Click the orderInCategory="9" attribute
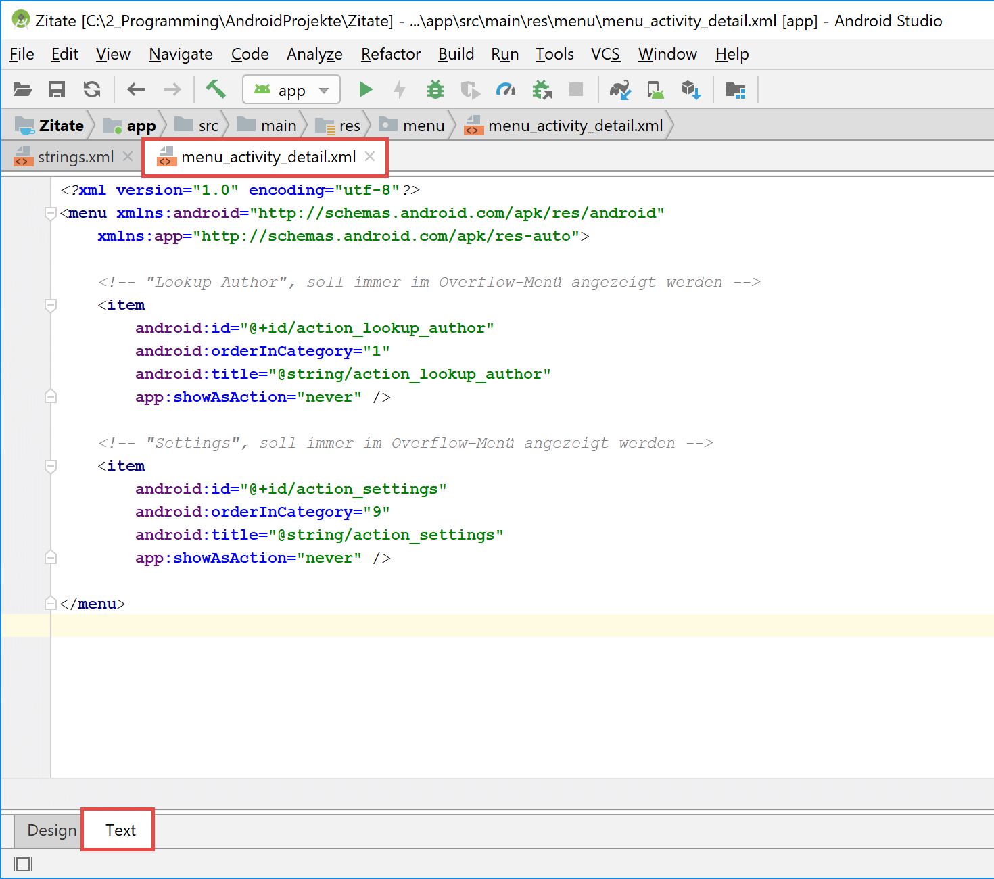 click(x=262, y=512)
